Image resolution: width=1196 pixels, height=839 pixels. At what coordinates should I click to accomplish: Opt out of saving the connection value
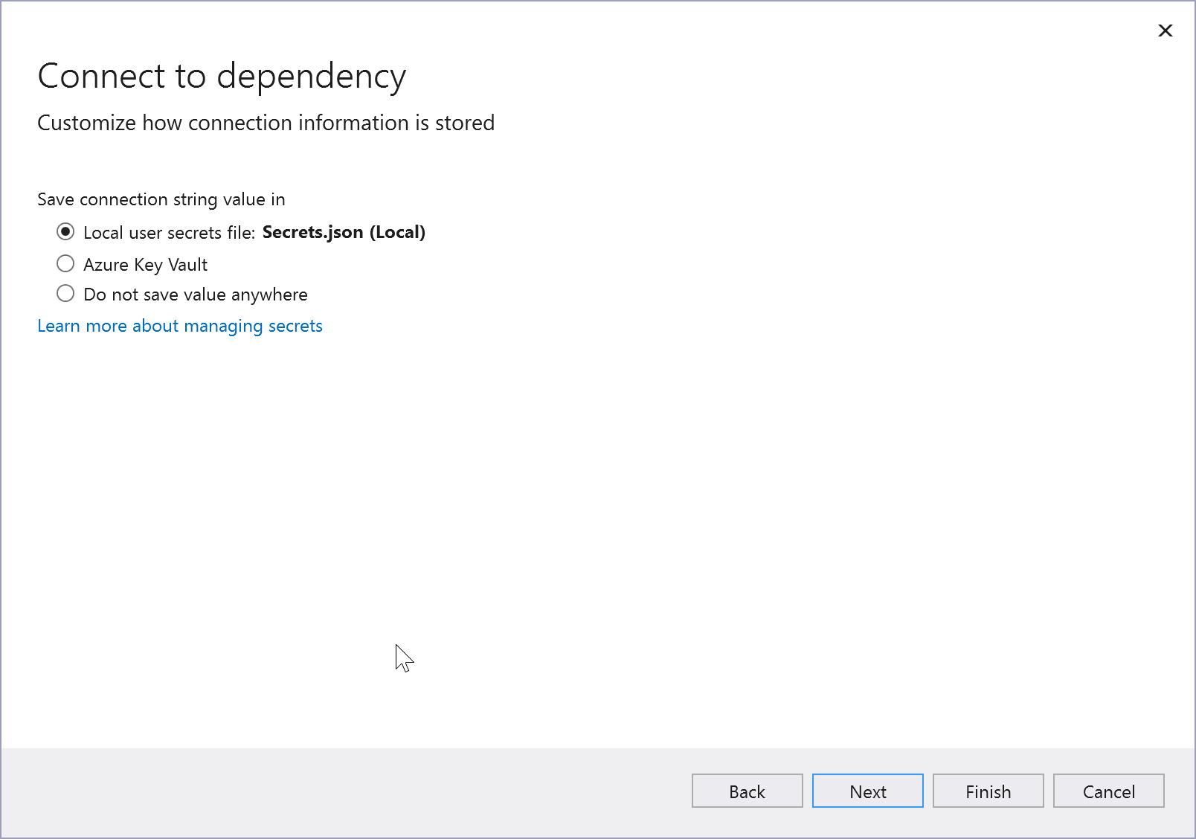click(65, 293)
